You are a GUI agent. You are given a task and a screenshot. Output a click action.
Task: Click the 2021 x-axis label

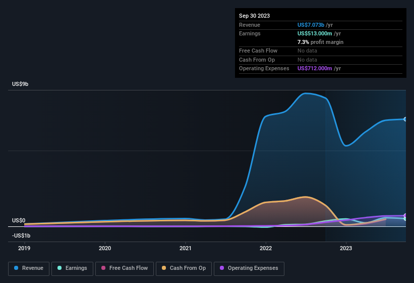[186, 248]
